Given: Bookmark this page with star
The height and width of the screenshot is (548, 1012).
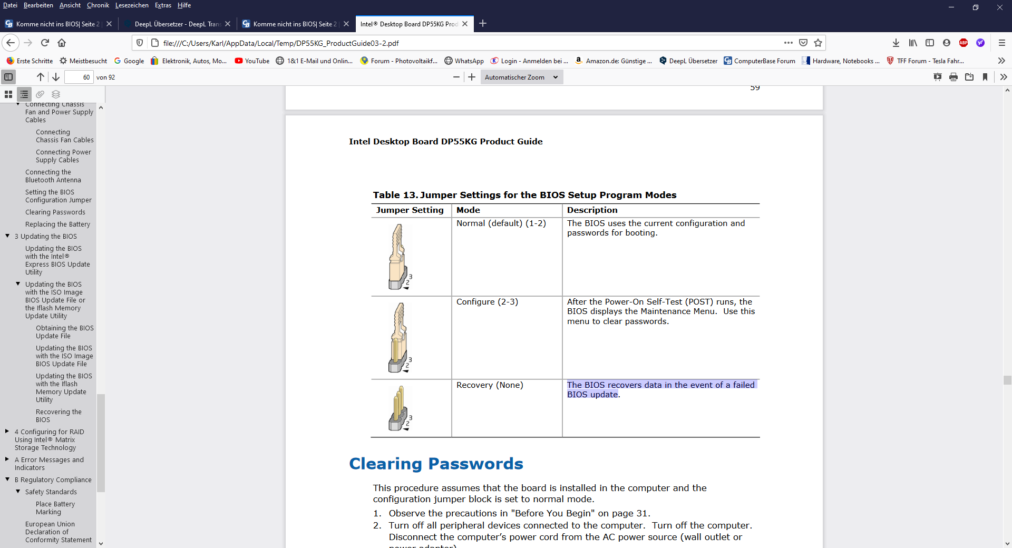Looking at the screenshot, I should point(818,43).
